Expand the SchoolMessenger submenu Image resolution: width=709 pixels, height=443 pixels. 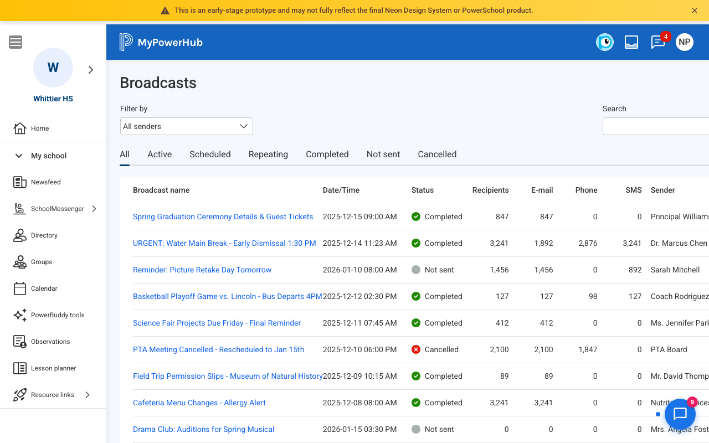94,209
